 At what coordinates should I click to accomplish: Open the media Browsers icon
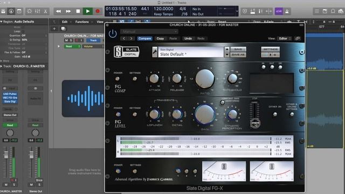[341, 11]
